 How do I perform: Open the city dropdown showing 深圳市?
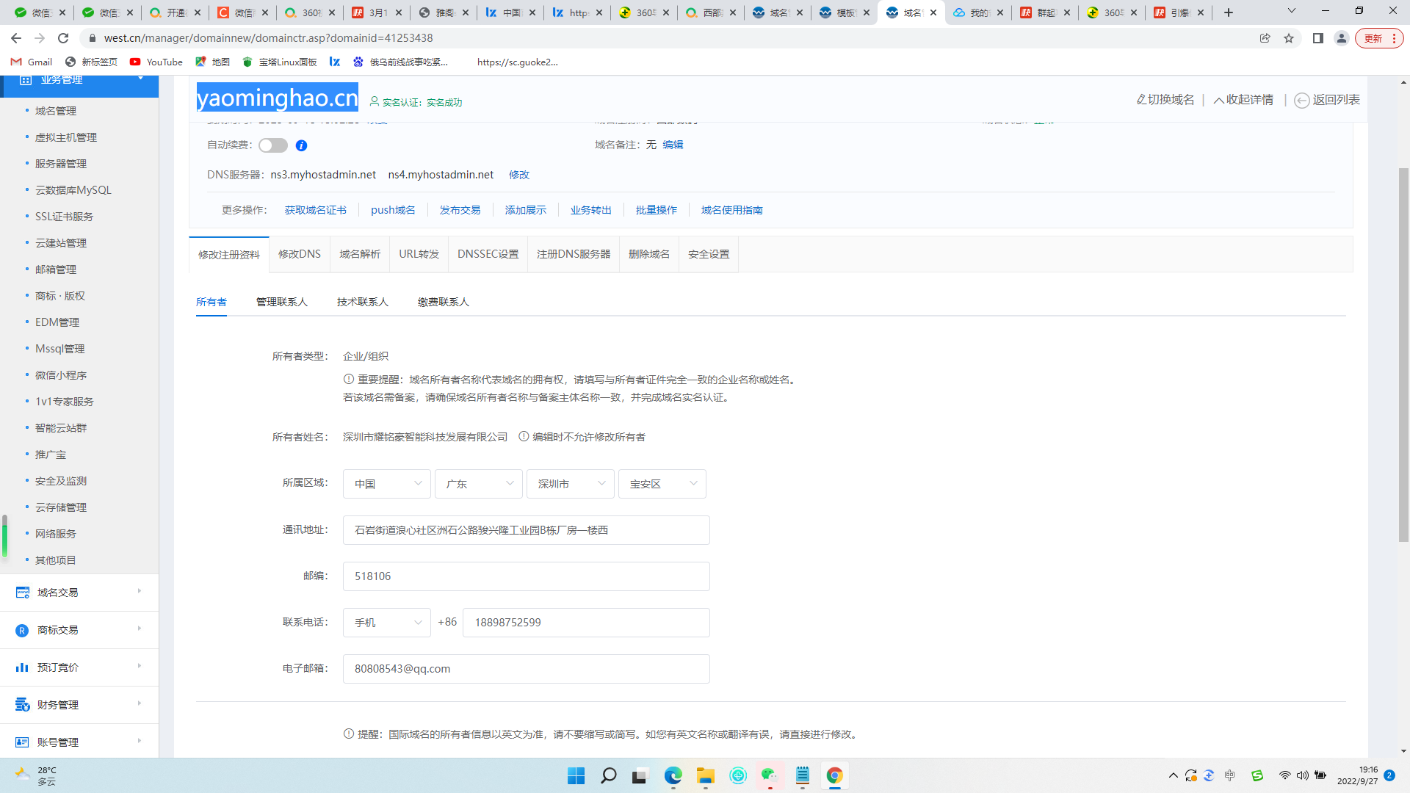click(570, 484)
